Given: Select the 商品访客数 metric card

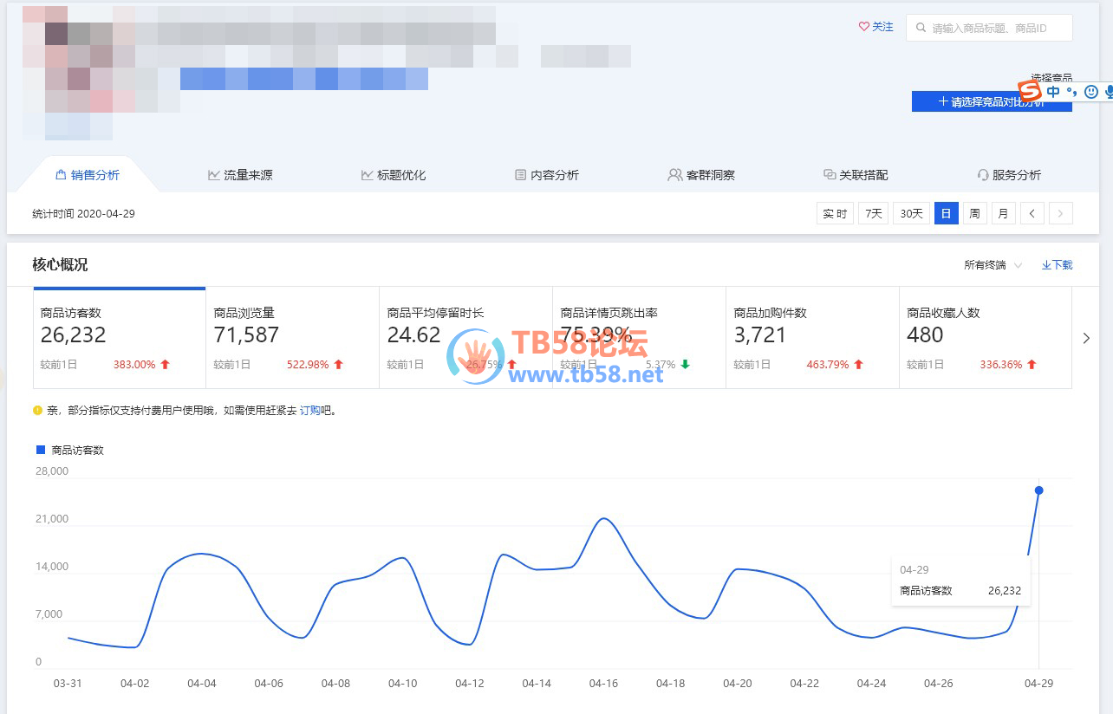Looking at the screenshot, I should pyautogui.click(x=120, y=338).
